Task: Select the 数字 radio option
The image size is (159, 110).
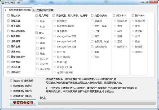Action: 38,21
